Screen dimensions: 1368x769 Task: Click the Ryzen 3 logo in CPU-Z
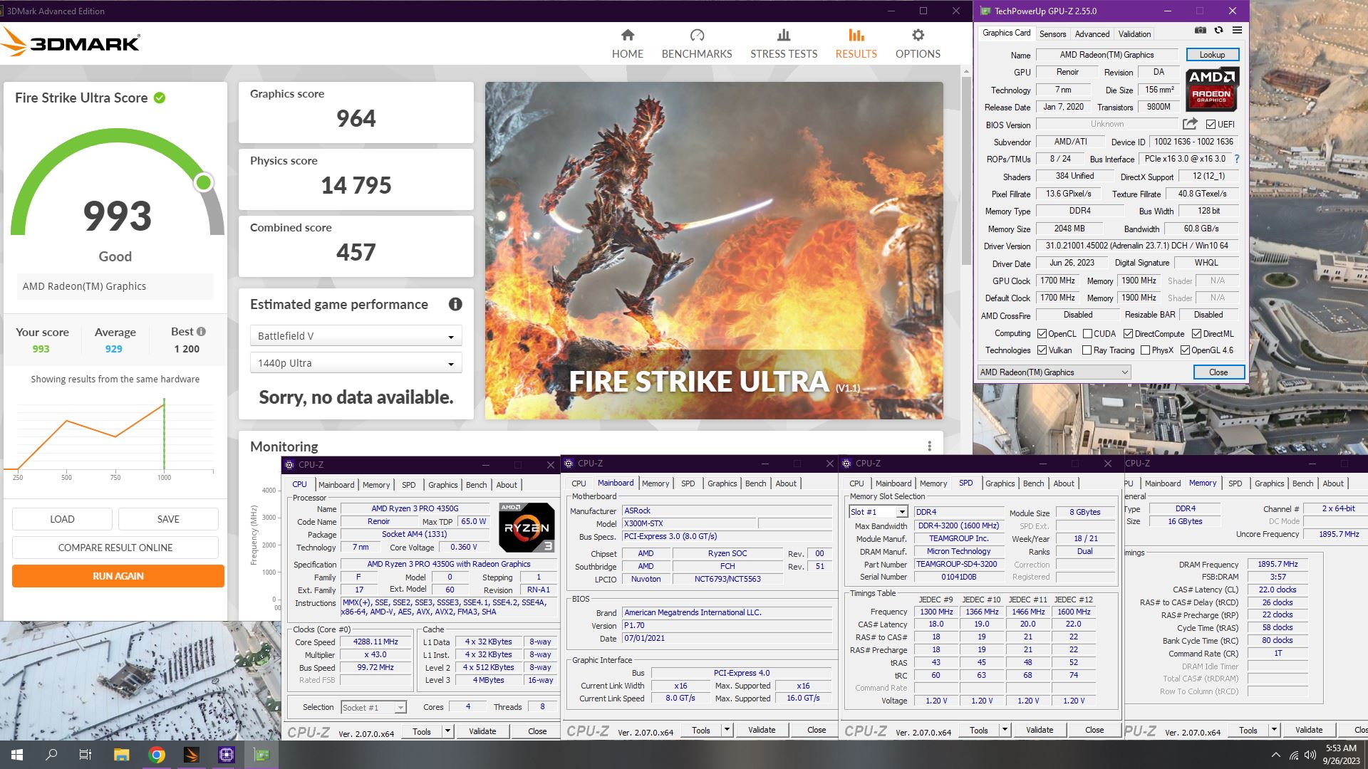coord(527,528)
